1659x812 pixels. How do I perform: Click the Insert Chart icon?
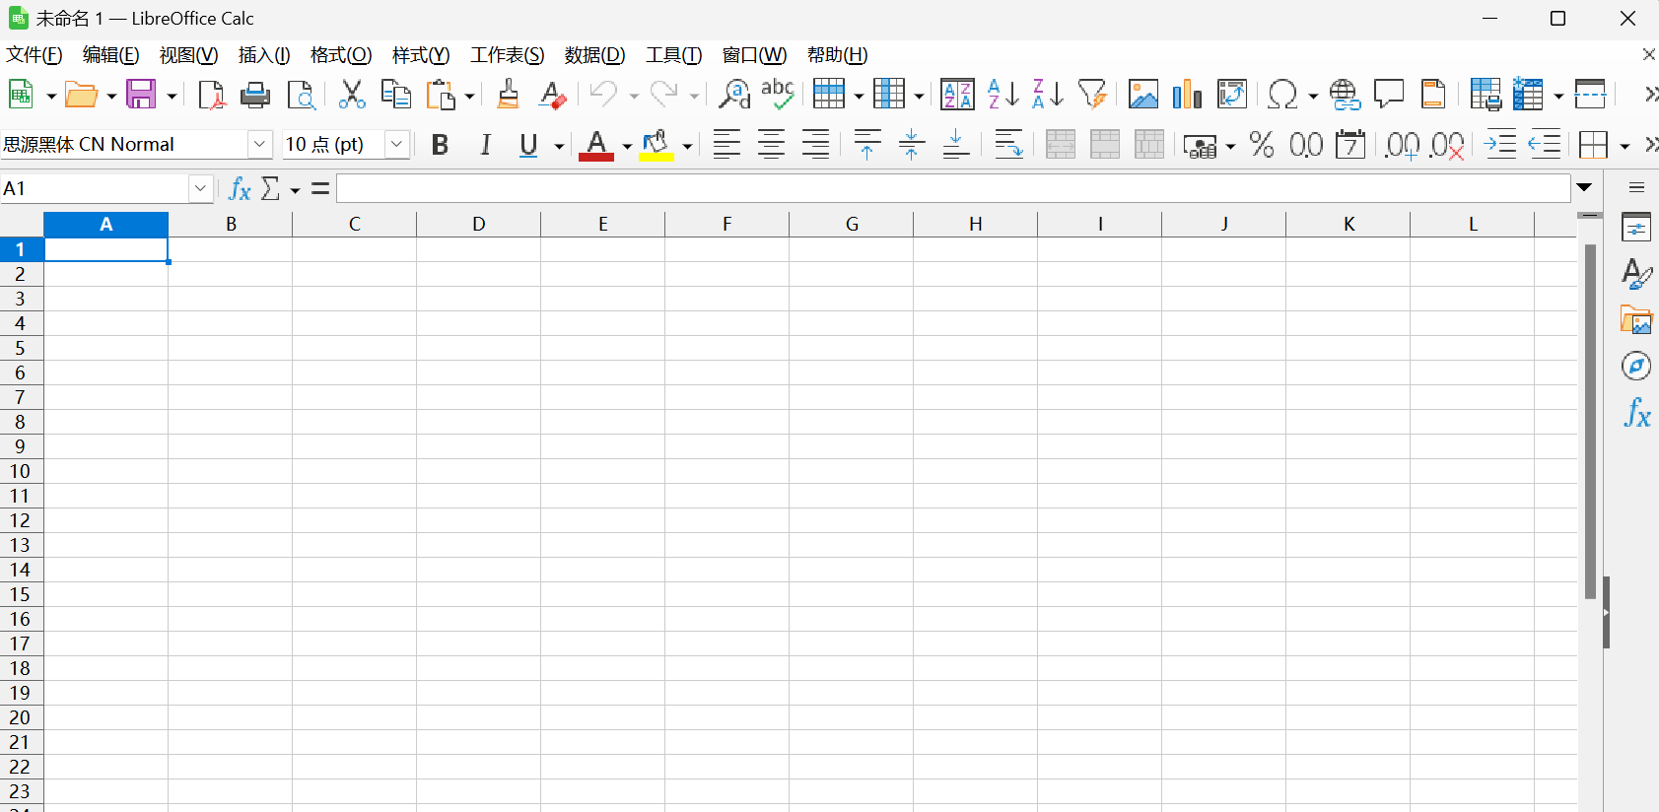1187,95
